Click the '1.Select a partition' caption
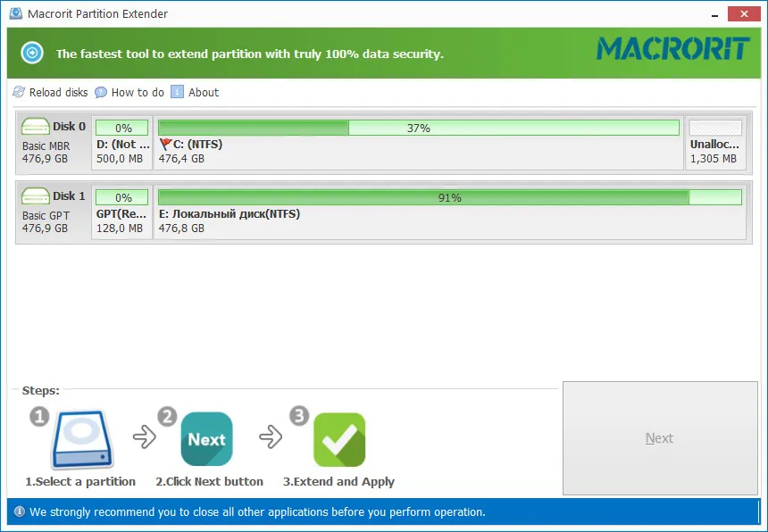This screenshot has width=768, height=532. [80, 482]
